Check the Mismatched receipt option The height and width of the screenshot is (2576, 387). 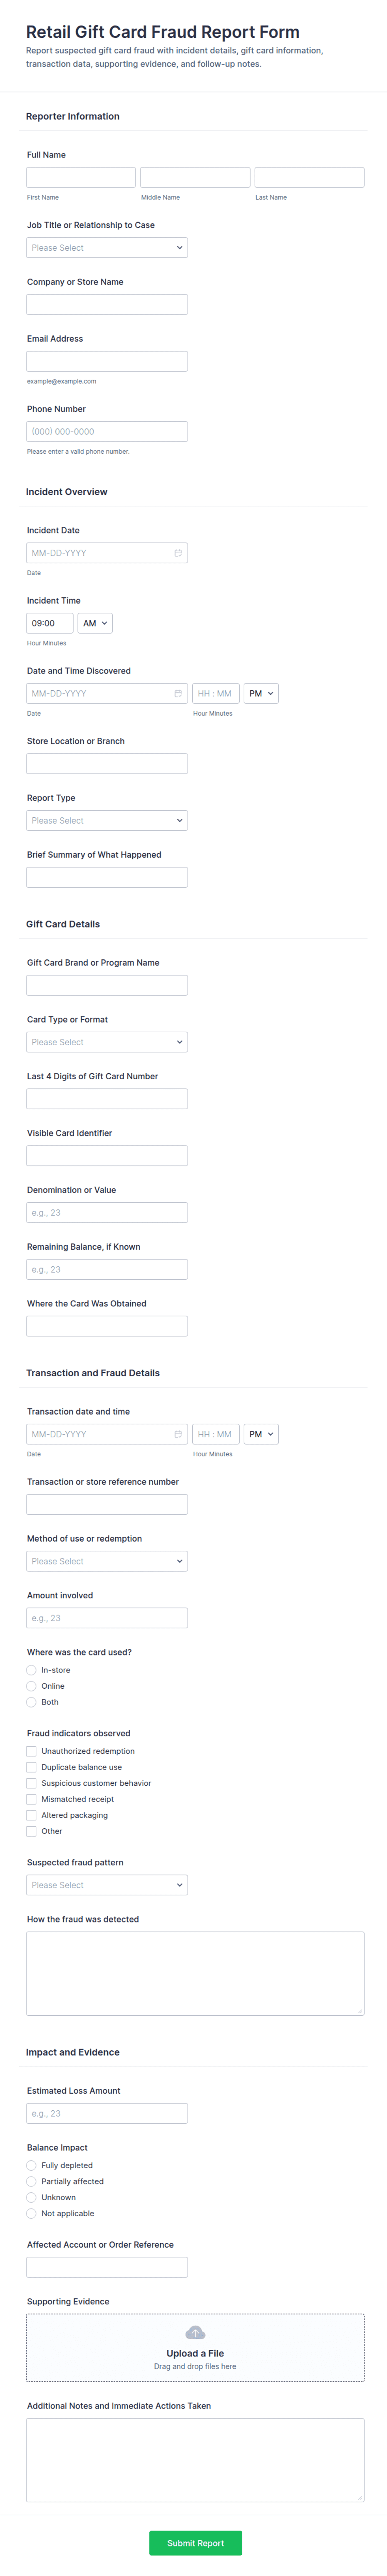(31, 1799)
